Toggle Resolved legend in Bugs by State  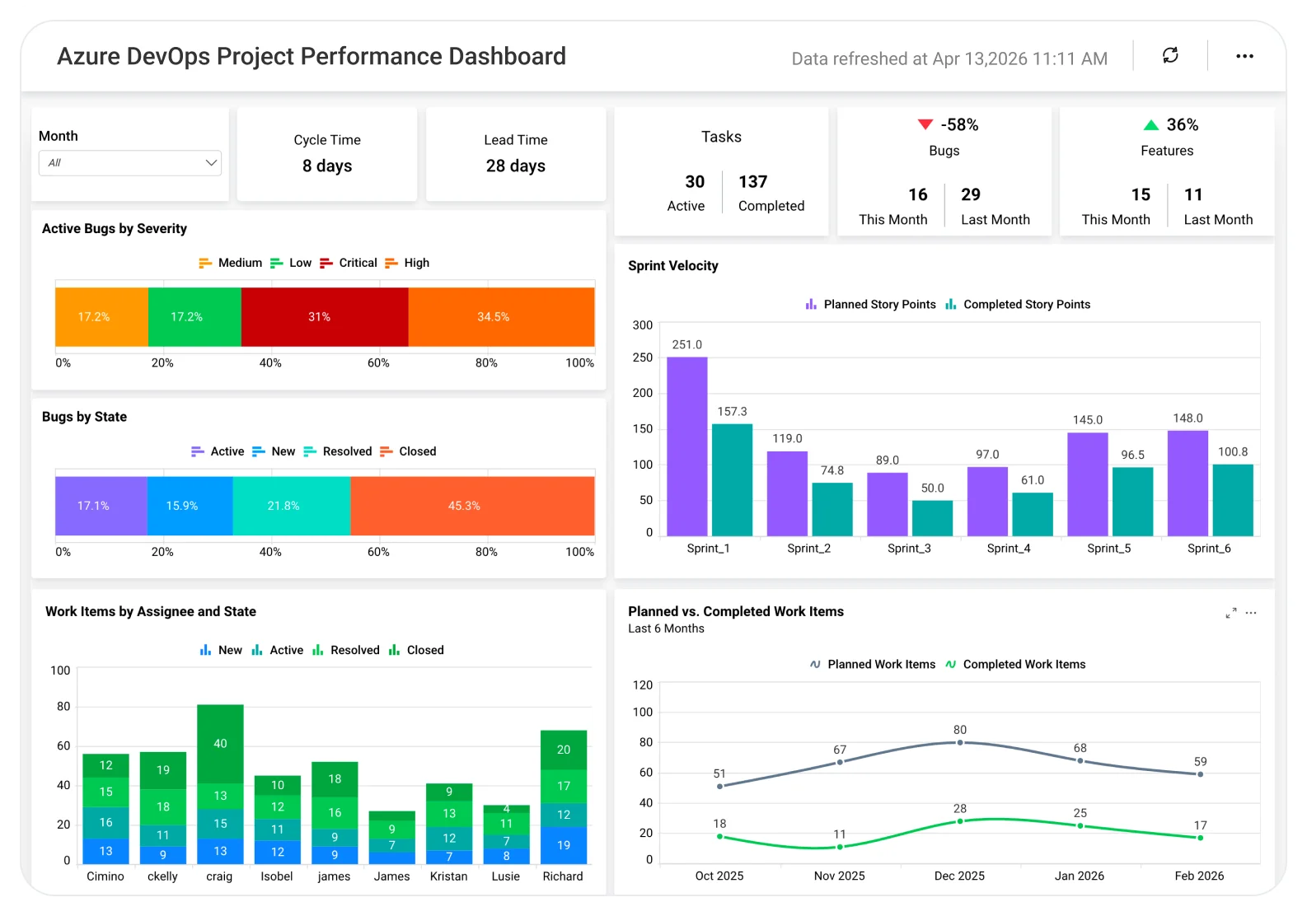pyautogui.click(x=337, y=451)
